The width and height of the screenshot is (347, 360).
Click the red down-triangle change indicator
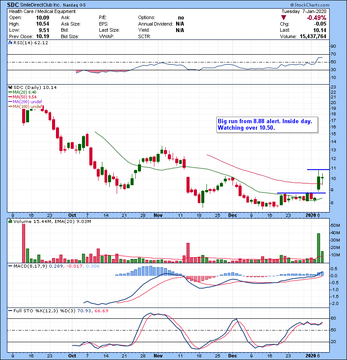(283, 18)
